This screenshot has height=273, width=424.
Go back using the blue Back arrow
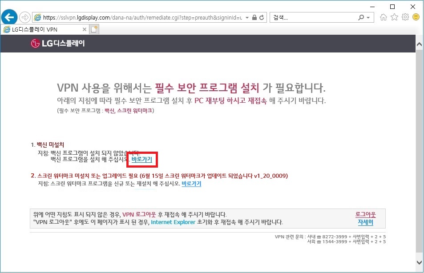pos(9,17)
